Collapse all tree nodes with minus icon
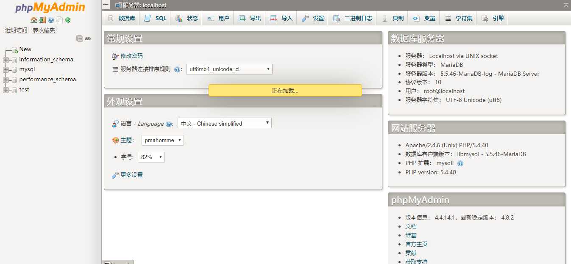The height and width of the screenshot is (264, 571). pyautogui.click(x=80, y=38)
